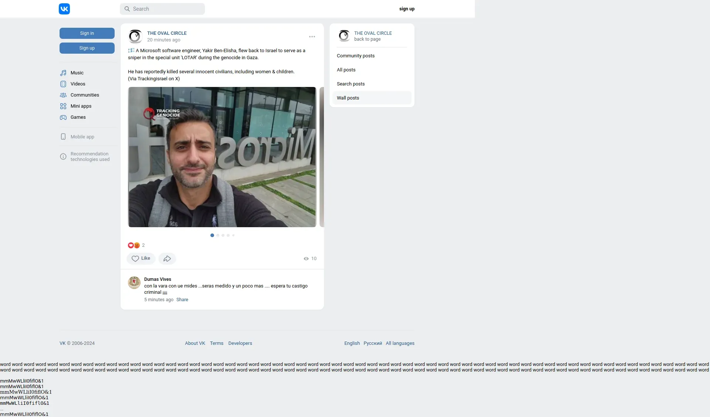Click the Mobile app phone icon

(x=63, y=137)
